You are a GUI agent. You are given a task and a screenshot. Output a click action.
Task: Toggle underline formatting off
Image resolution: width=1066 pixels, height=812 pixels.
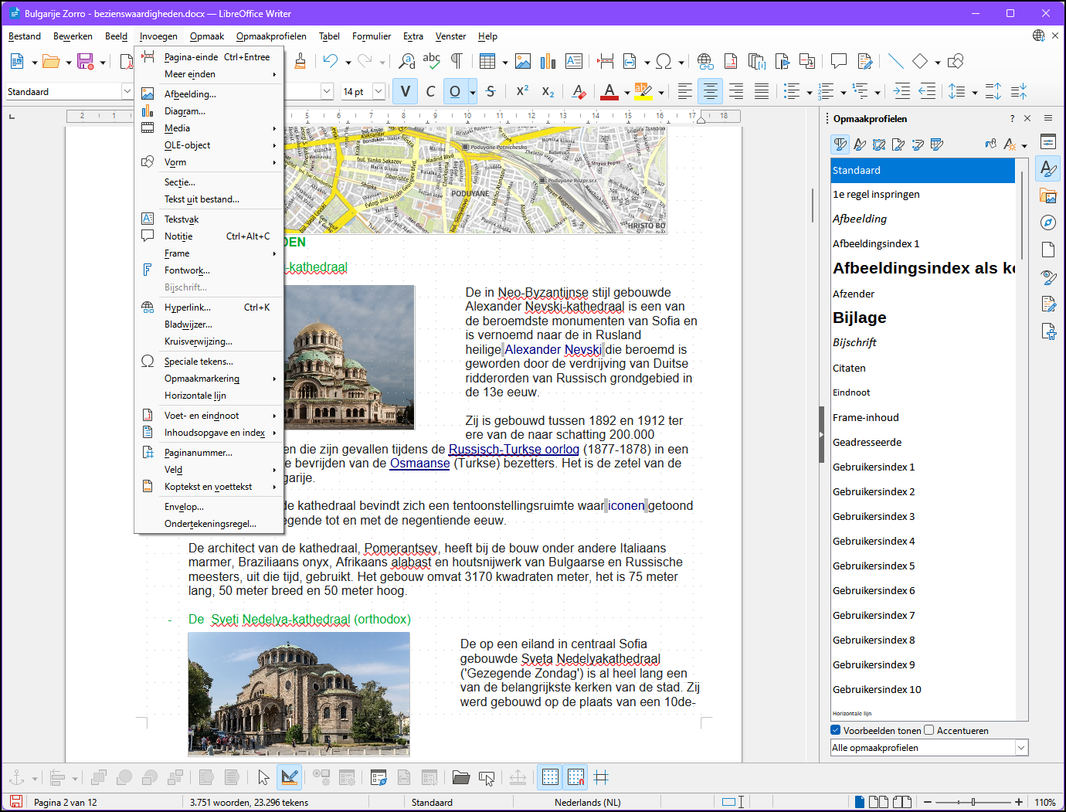pos(455,91)
